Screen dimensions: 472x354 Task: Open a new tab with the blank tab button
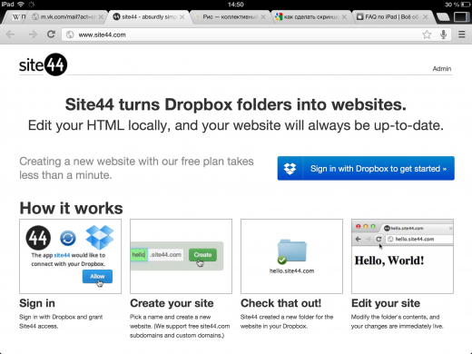(x=443, y=17)
